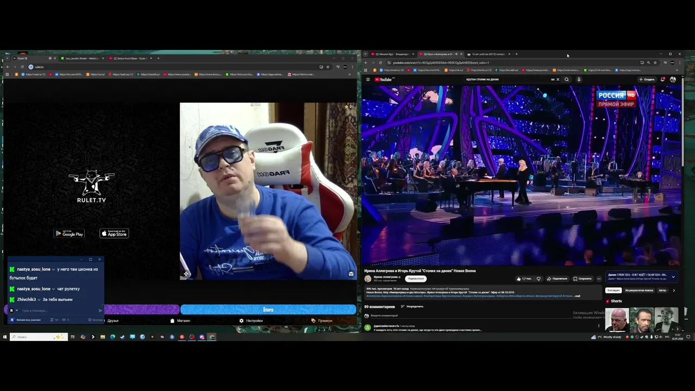Clear the YouTube search query
Viewport: 695px width, 391px height.
(558, 79)
